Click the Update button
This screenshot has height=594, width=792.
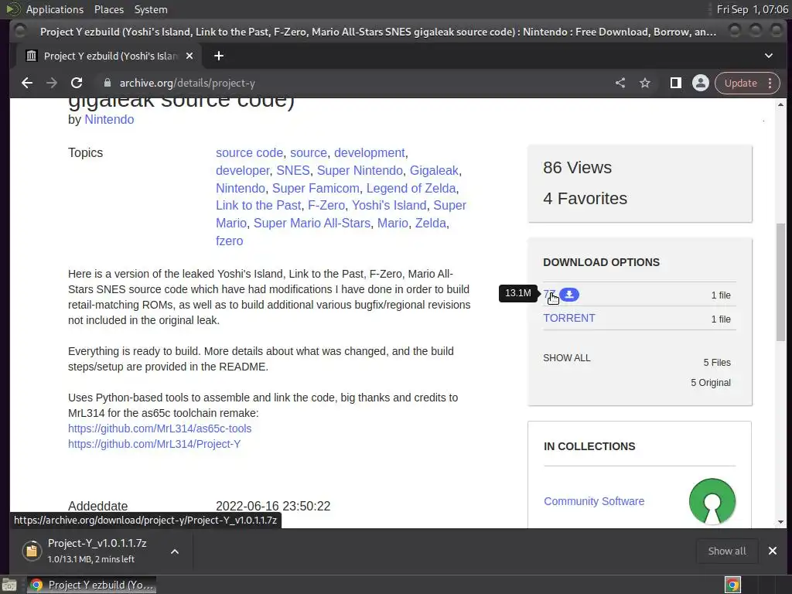coord(740,83)
